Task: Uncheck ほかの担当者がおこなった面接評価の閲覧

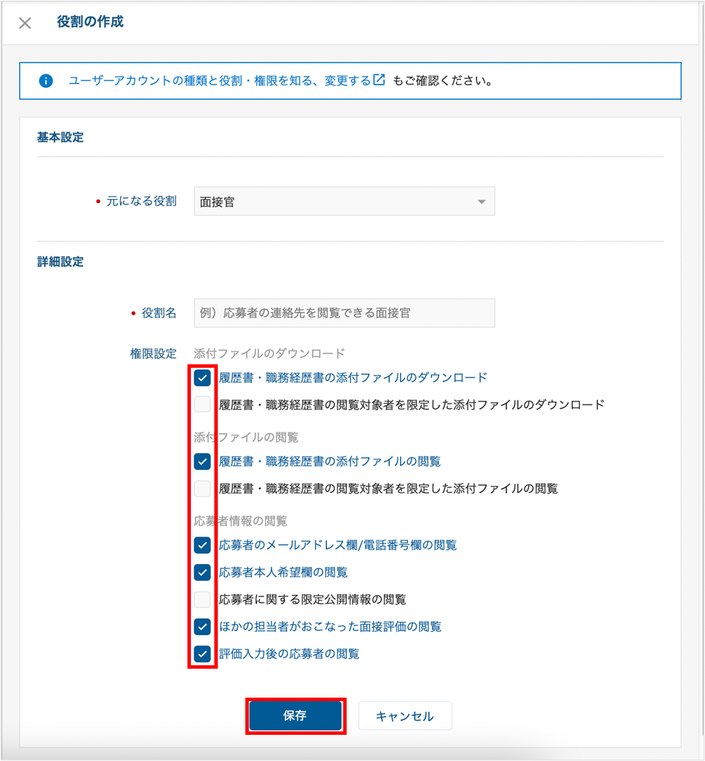Action: click(203, 627)
